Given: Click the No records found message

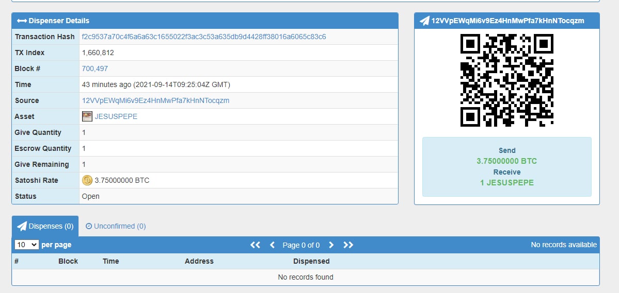Looking at the screenshot, I should pos(306,277).
